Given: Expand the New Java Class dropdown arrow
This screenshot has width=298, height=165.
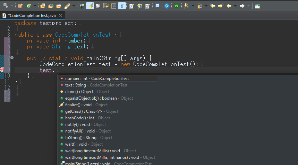Looking at the screenshot, I should 35,6.
